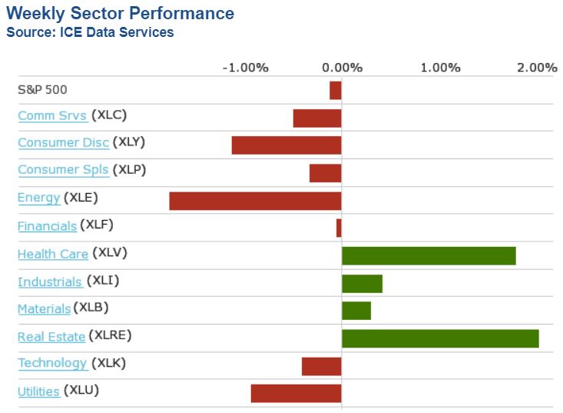Click the Industrials sector link
The width and height of the screenshot is (563, 413).
point(50,281)
